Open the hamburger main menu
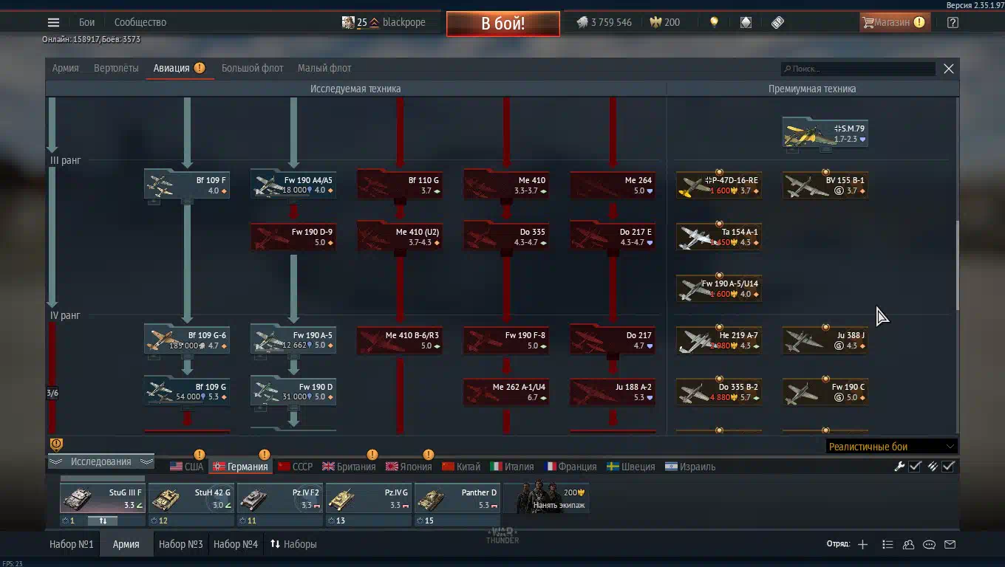This screenshot has height=567, width=1005. (53, 22)
